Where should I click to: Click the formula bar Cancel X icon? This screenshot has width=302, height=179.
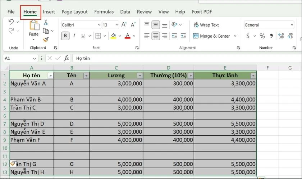coord(50,58)
